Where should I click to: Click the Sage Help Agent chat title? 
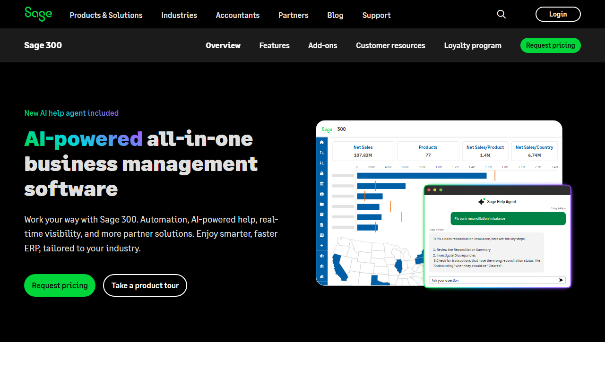[501, 202]
